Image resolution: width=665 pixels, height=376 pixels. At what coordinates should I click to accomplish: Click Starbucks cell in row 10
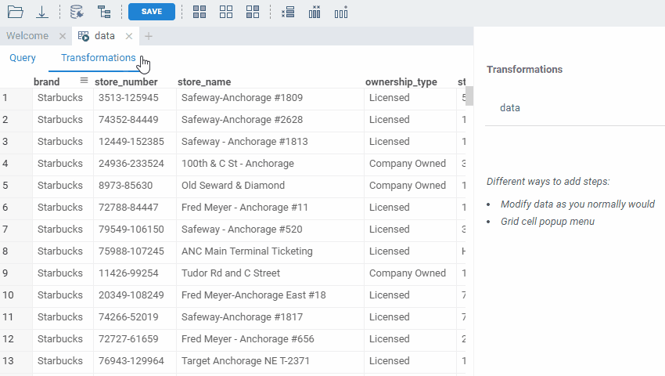[63, 295]
